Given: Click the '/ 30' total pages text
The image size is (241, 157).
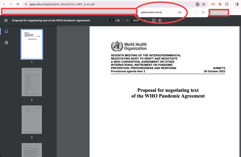Looking at the screenshot, I should tap(117, 21).
